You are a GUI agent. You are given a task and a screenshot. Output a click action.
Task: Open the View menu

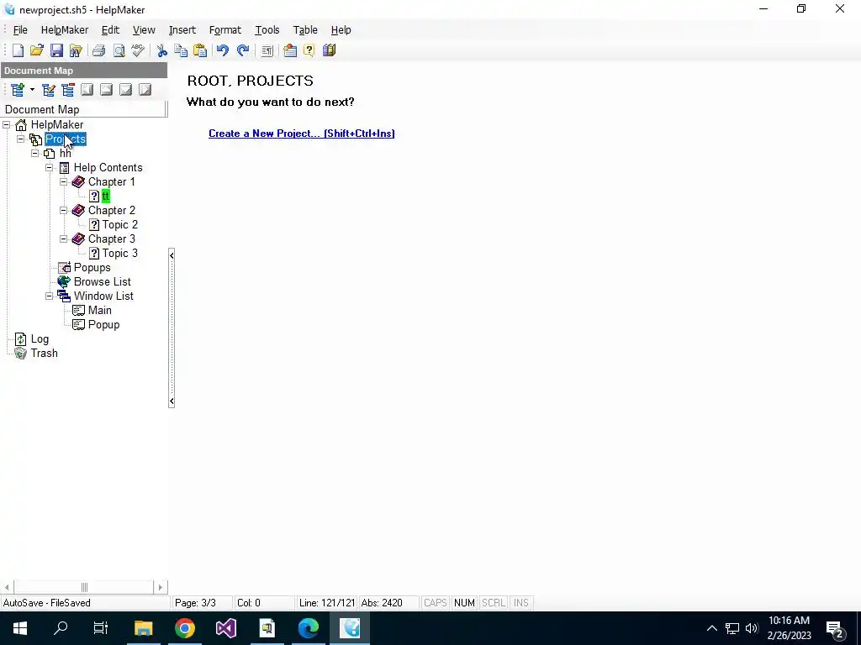click(144, 30)
